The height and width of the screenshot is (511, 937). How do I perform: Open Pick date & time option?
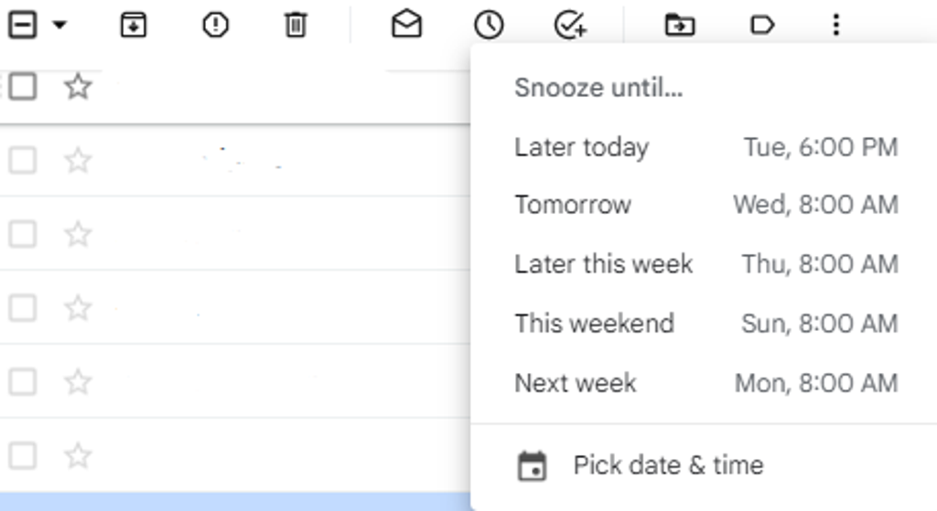point(667,465)
